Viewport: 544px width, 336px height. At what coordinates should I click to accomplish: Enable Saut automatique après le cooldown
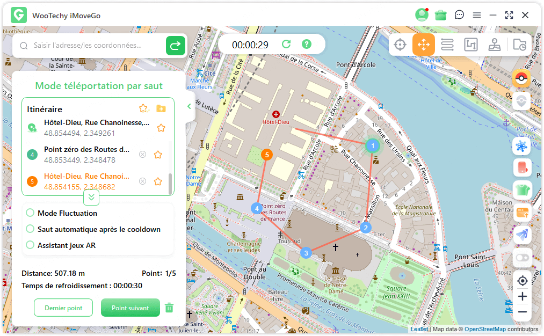[x=30, y=229]
